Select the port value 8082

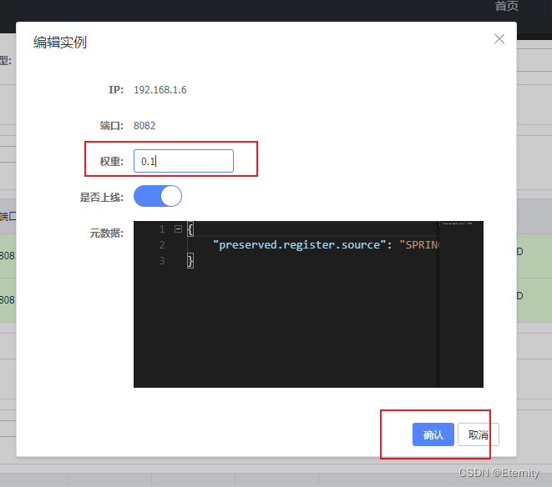(144, 126)
